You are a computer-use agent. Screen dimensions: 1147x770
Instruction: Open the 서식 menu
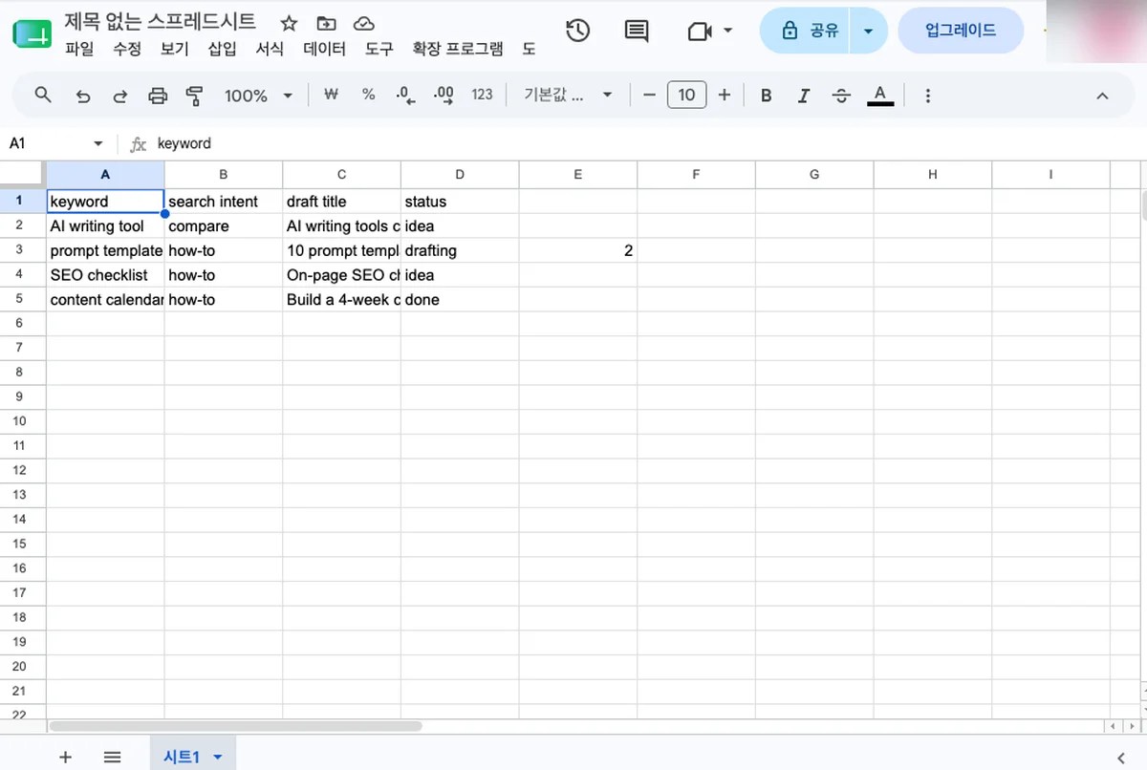pyautogui.click(x=271, y=49)
